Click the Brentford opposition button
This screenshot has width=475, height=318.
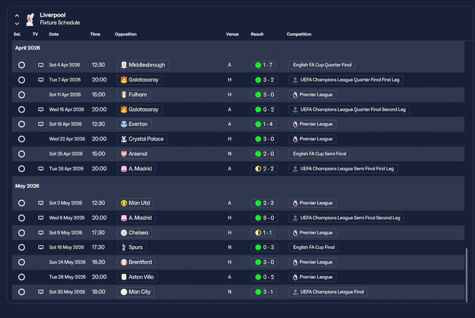tap(136, 262)
